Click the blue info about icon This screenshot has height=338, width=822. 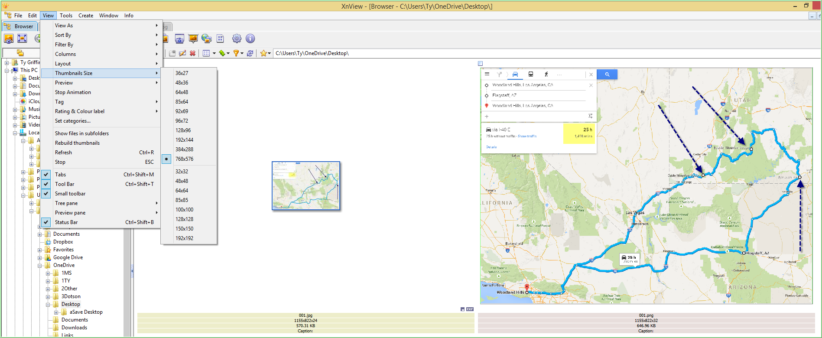(x=250, y=39)
